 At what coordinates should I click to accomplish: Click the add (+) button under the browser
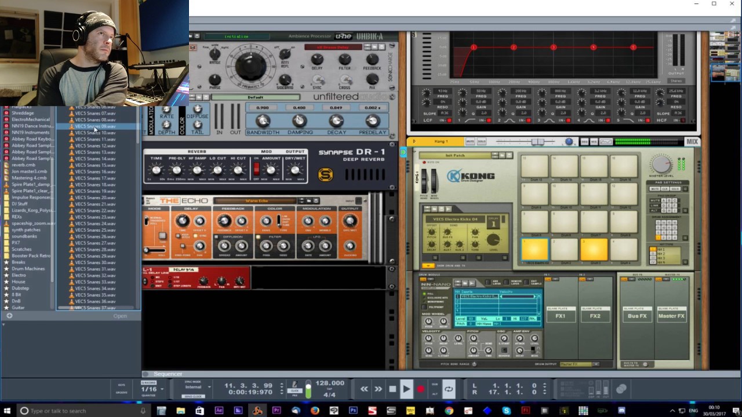pyautogui.click(x=9, y=316)
